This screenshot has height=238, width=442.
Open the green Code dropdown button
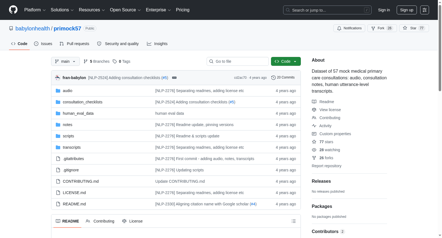[286, 61]
